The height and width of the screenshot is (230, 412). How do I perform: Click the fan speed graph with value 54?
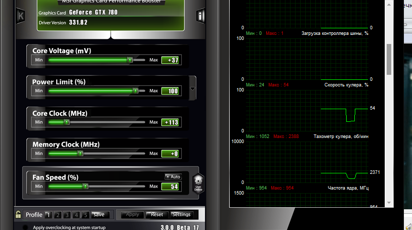tap(307, 110)
